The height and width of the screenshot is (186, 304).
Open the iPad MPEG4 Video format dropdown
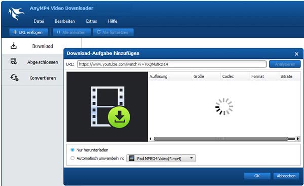(x=161, y=158)
